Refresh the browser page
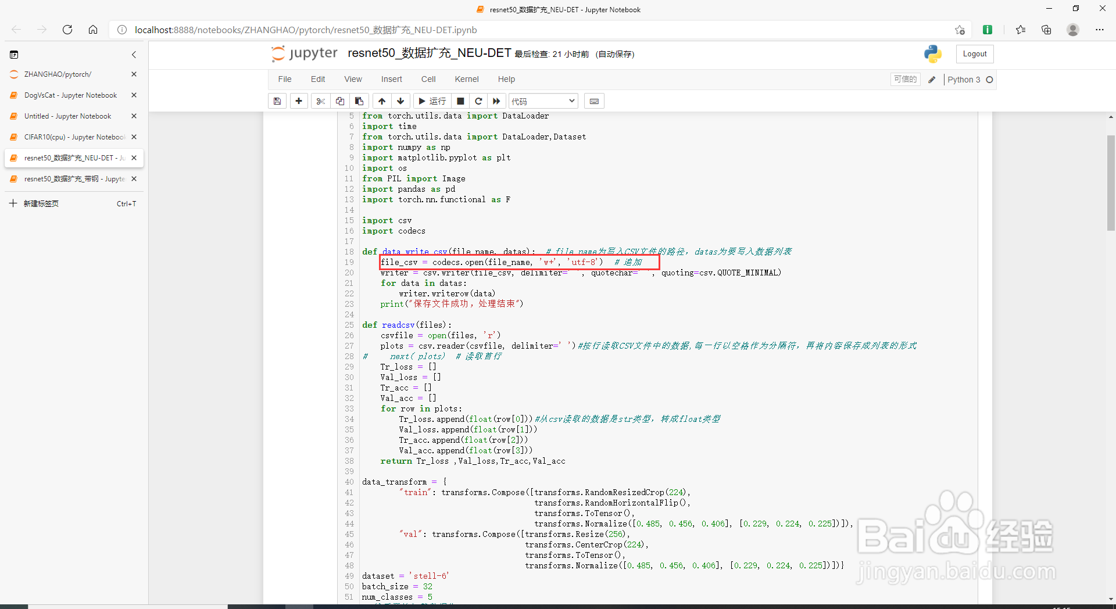Image resolution: width=1116 pixels, height=609 pixels. pos(67,30)
